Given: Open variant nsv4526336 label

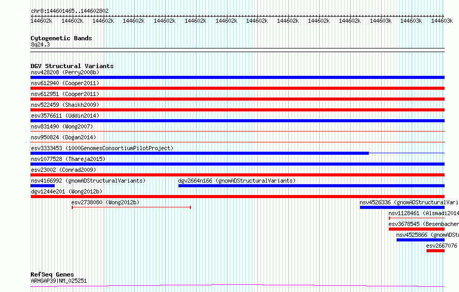Looking at the screenshot, I should click(409, 202).
